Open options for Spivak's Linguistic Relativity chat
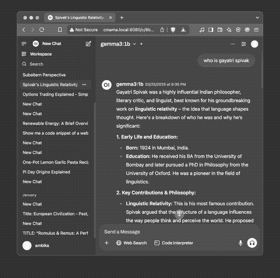Viewport: 280px width, 278px height. (84, 85)
